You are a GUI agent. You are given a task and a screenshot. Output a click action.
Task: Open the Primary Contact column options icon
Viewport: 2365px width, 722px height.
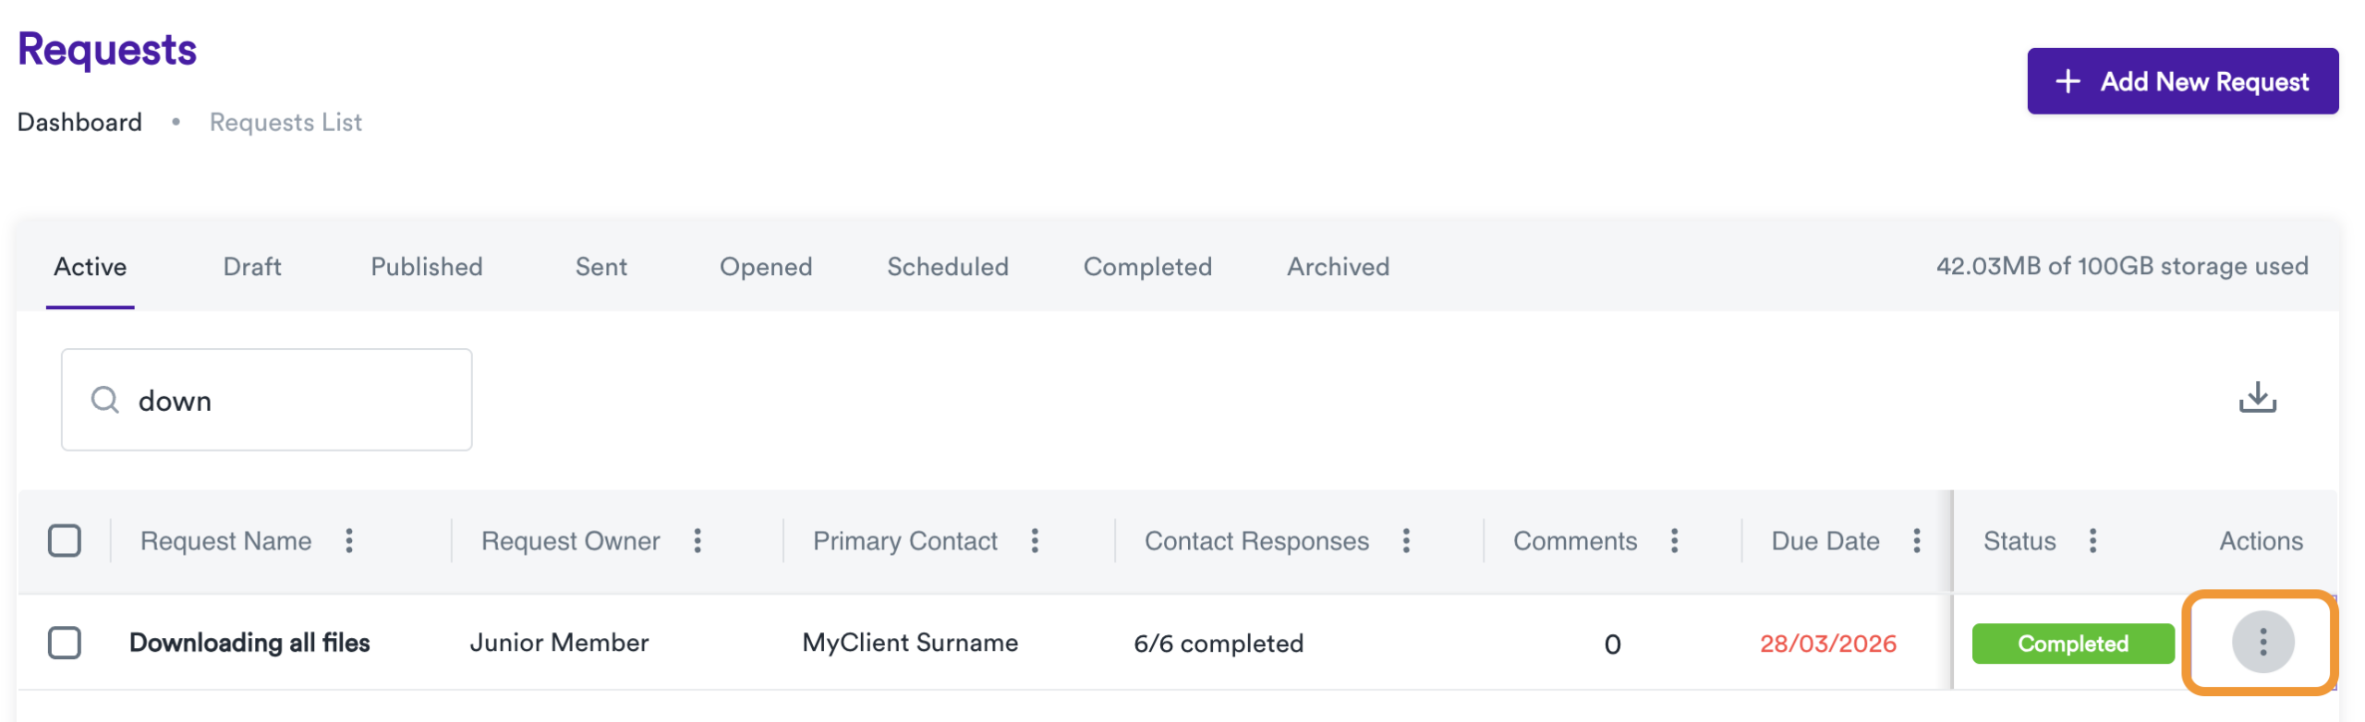pyautogui.click(x=1036, y=541)
